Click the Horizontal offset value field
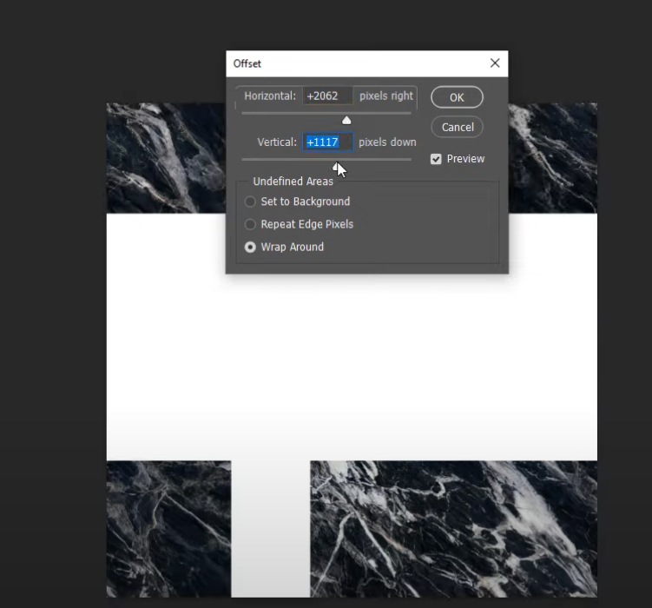Viewport: 652px width, 608px height. (327, 96)
